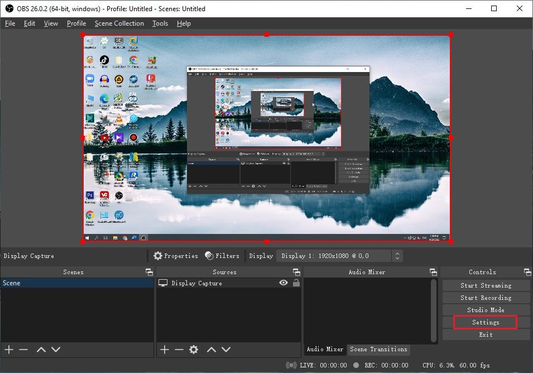533x373 pixels.
Task: Click the Display dropdown stepper arrows
Action: tap(397, 256)
